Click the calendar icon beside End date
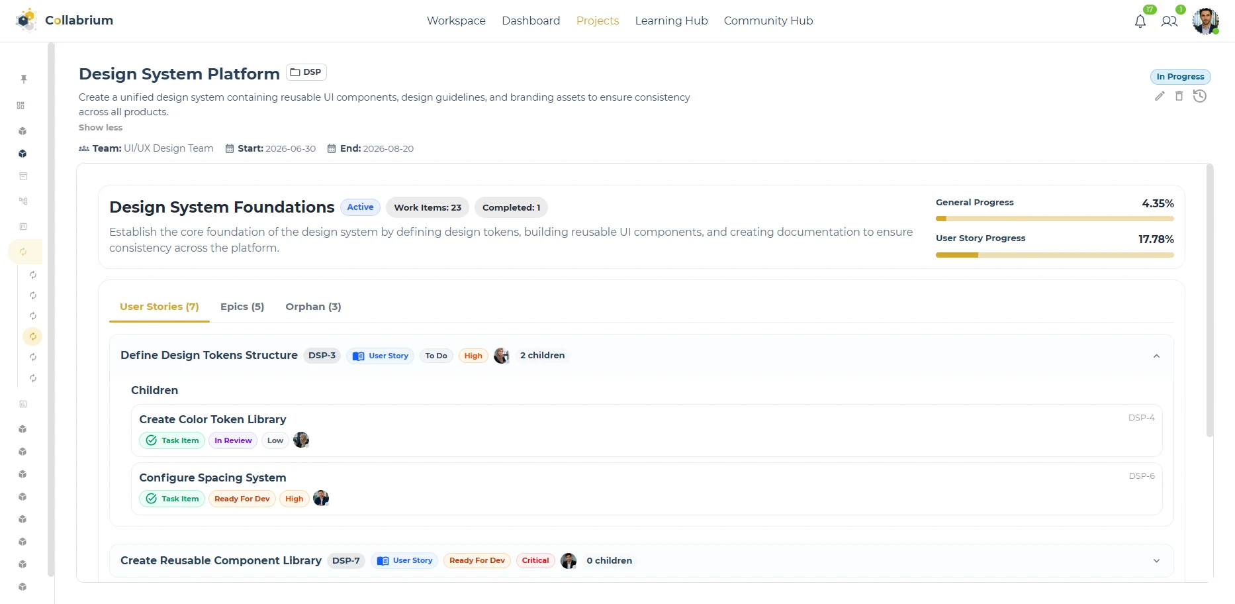Screen dimensions: 1235x604 click(x=332, y=148)
